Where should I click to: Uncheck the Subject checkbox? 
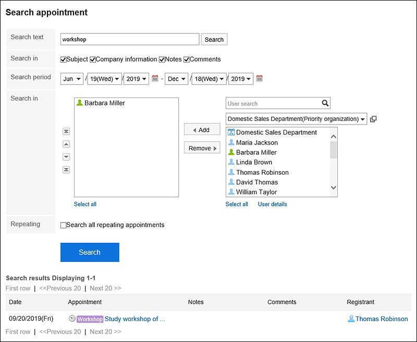pos(64,59)
